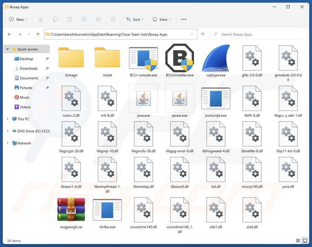312x247 pixels.
Task: Open Documents in Quick access
Action: [29, 78]
